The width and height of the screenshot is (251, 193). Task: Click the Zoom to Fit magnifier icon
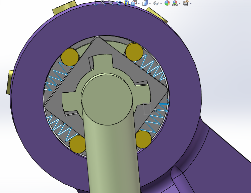pos(103,3)
